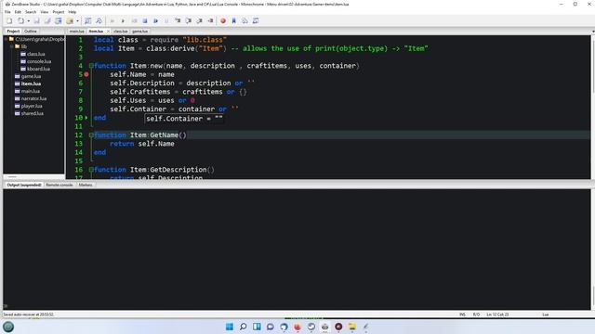595x334 pixels.
Task: Open recent files dropdown arrow beside Open
Action: 29,20
